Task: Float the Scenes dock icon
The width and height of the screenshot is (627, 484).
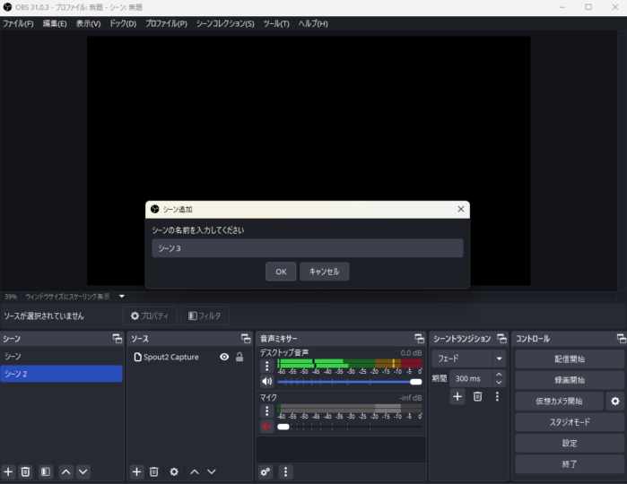Action: pos(118,339)
